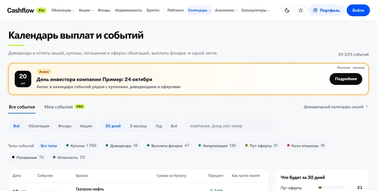Filter by Колл-опционы 19

pyautogui.click(x=306, y=146)
